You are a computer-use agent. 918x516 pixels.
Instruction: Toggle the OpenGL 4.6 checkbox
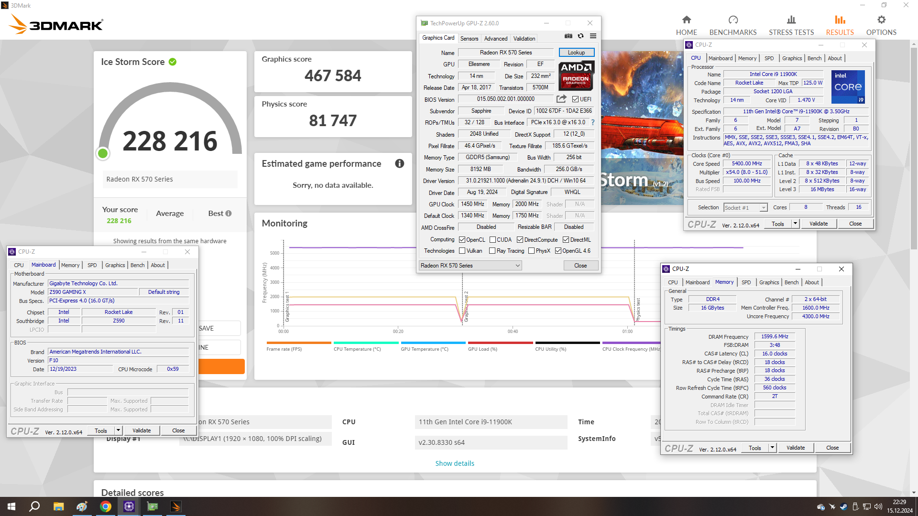(558, 251)
